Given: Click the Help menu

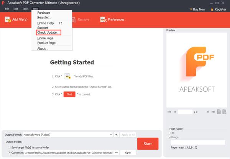Looking at the screenshot, I should (35, 9).
